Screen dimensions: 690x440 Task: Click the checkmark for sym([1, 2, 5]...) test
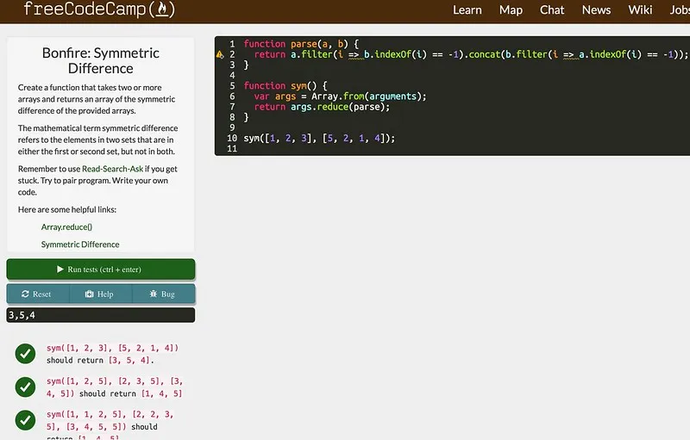(x=25, y=387)
